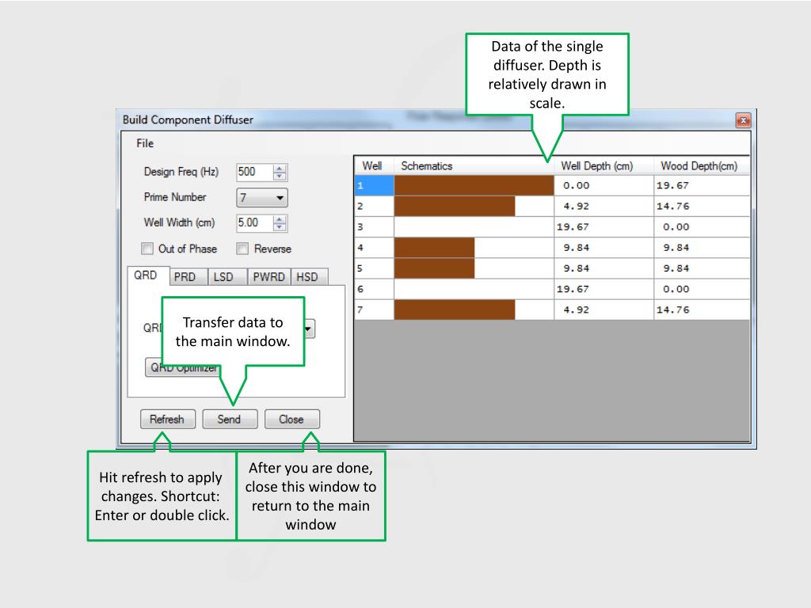Click the Well Depth (cm) column header
This screenshot has width=811, height=608.
[603, 166]
